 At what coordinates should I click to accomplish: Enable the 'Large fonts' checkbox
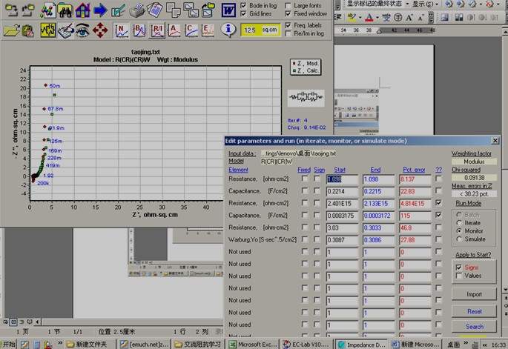(288, 5)
